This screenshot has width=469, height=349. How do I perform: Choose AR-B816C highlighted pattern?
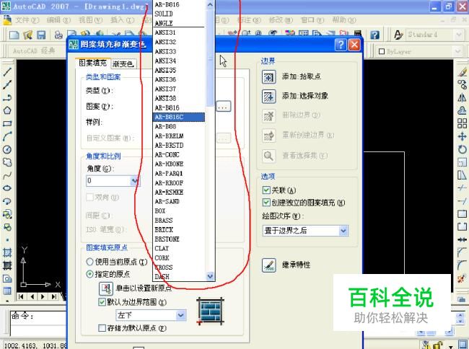click(x=179, y=117)
